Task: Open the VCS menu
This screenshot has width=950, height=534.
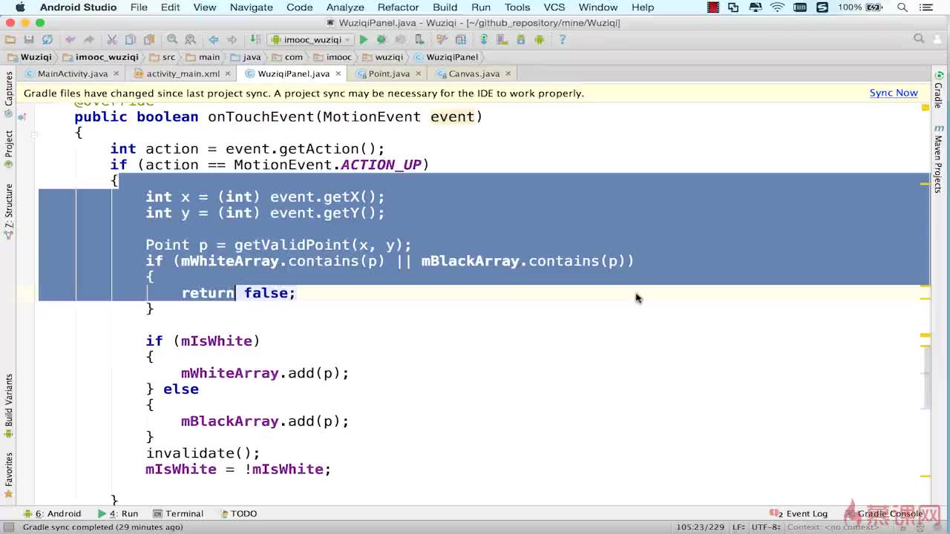Action: pos(554,7)
